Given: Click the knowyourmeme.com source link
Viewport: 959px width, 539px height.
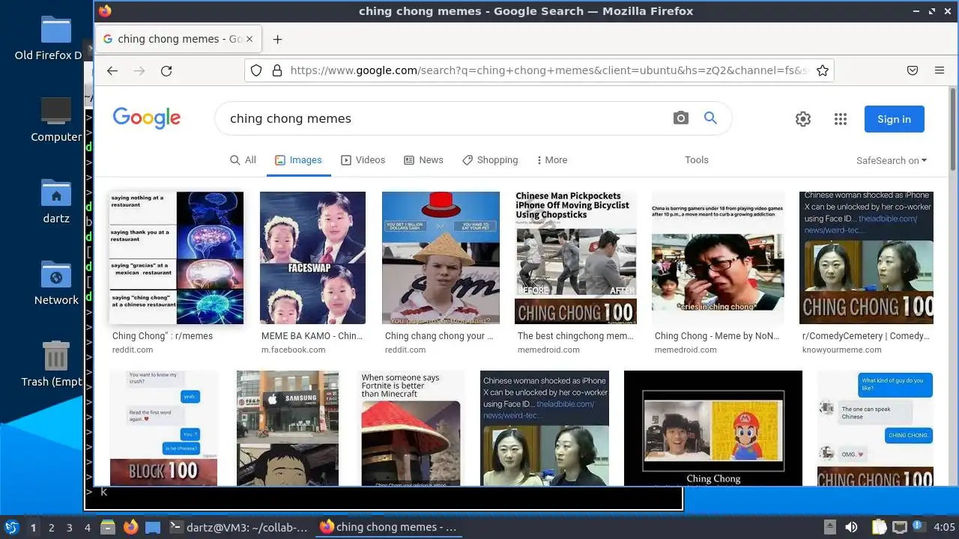Looking at the screenshot, I should (x=841, y=350).
